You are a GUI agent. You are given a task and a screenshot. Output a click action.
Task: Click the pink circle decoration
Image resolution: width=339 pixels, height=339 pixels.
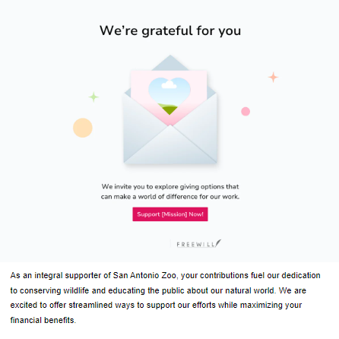(x=246, y=111)
